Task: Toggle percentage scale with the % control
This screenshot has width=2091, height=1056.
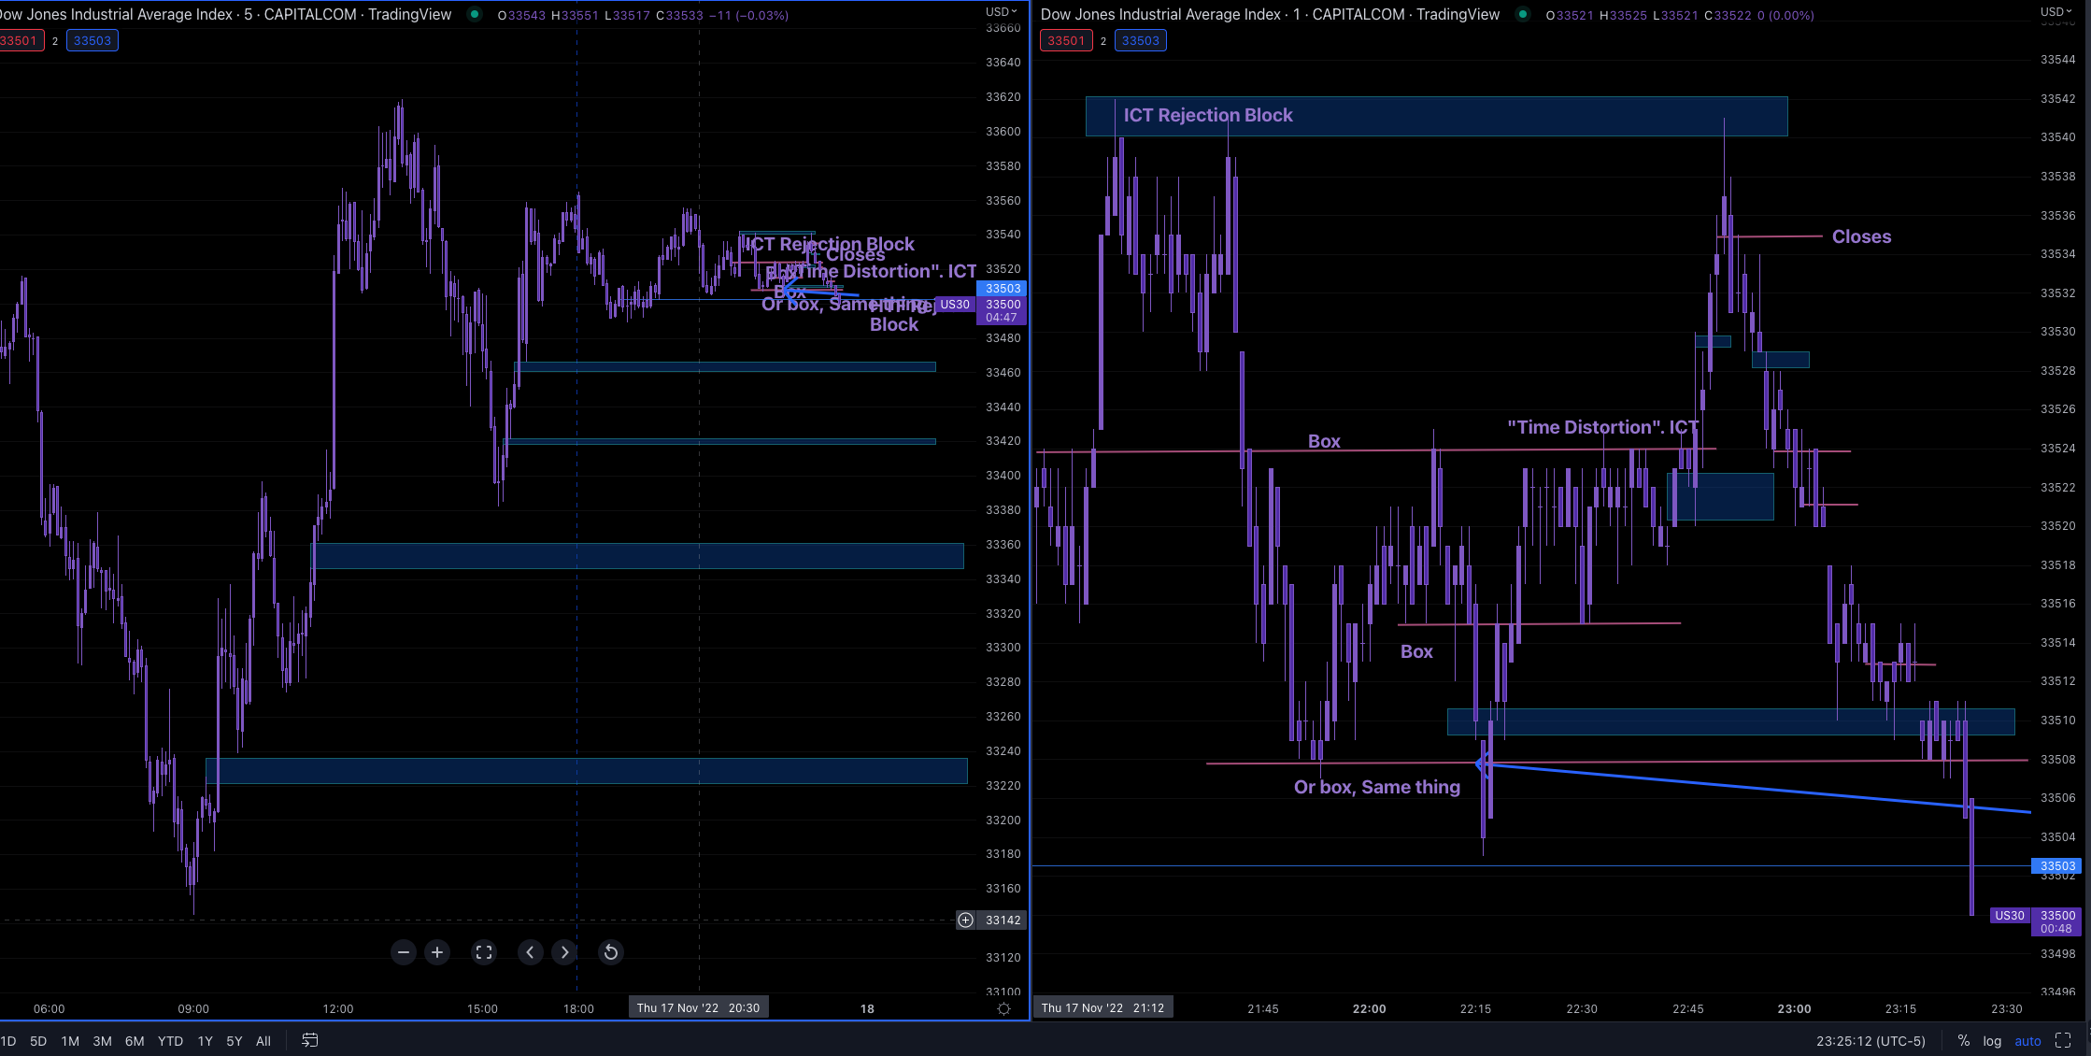Action: click(1963, 1040)
